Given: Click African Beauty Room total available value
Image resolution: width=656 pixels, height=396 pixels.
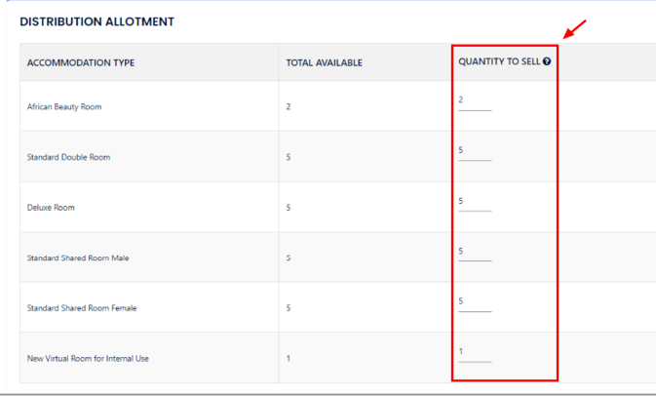Looking at the screenshot, I should tap(289, 106).
